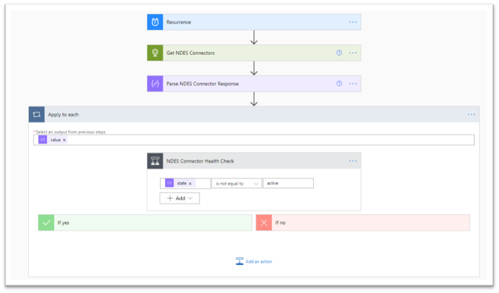Click the 'active' condition value field
The image size is (499, 293).
tap(288, 183)
